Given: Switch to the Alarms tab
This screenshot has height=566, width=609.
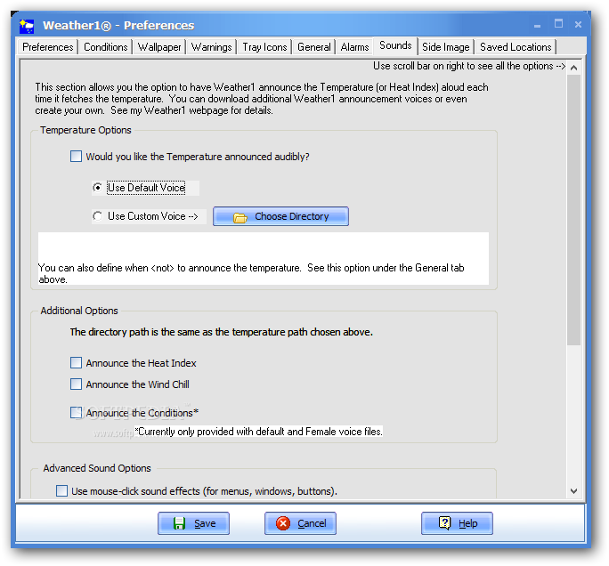Looking at the screenshot, I should click(x=354, y=47).
